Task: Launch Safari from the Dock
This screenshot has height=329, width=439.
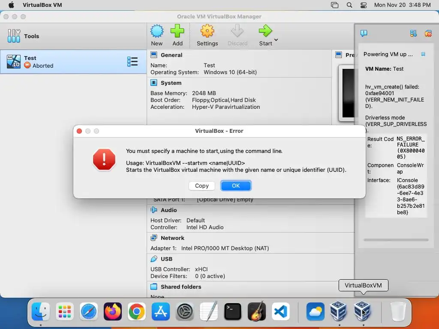Action: [89, 311]
